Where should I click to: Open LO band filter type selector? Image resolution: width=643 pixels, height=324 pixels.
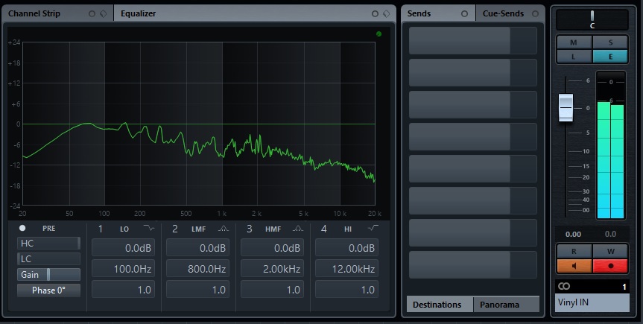[151, 229]
